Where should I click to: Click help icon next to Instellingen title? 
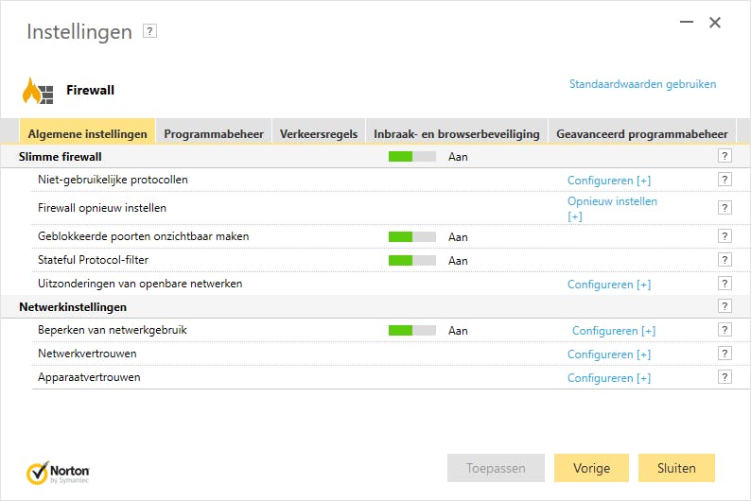click(149, 31)
